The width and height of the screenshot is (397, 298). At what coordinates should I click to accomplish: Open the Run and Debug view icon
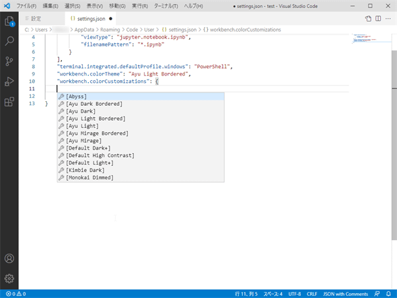click(9, 82)
